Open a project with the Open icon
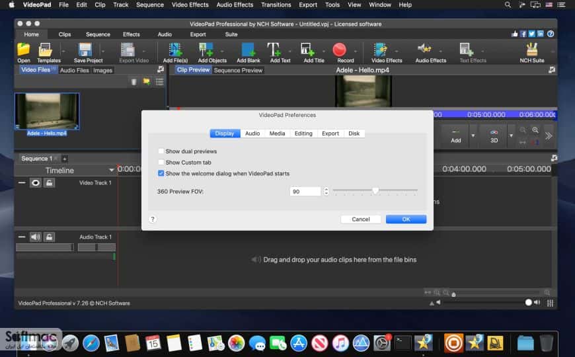This screenshot has width=575, height=357. (x=24, y=53)
